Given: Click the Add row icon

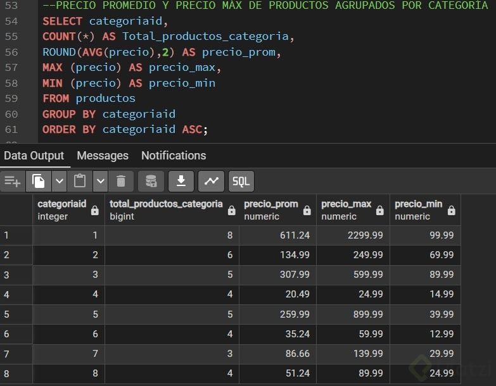Looking at the screenshot, I should [13, 182].
